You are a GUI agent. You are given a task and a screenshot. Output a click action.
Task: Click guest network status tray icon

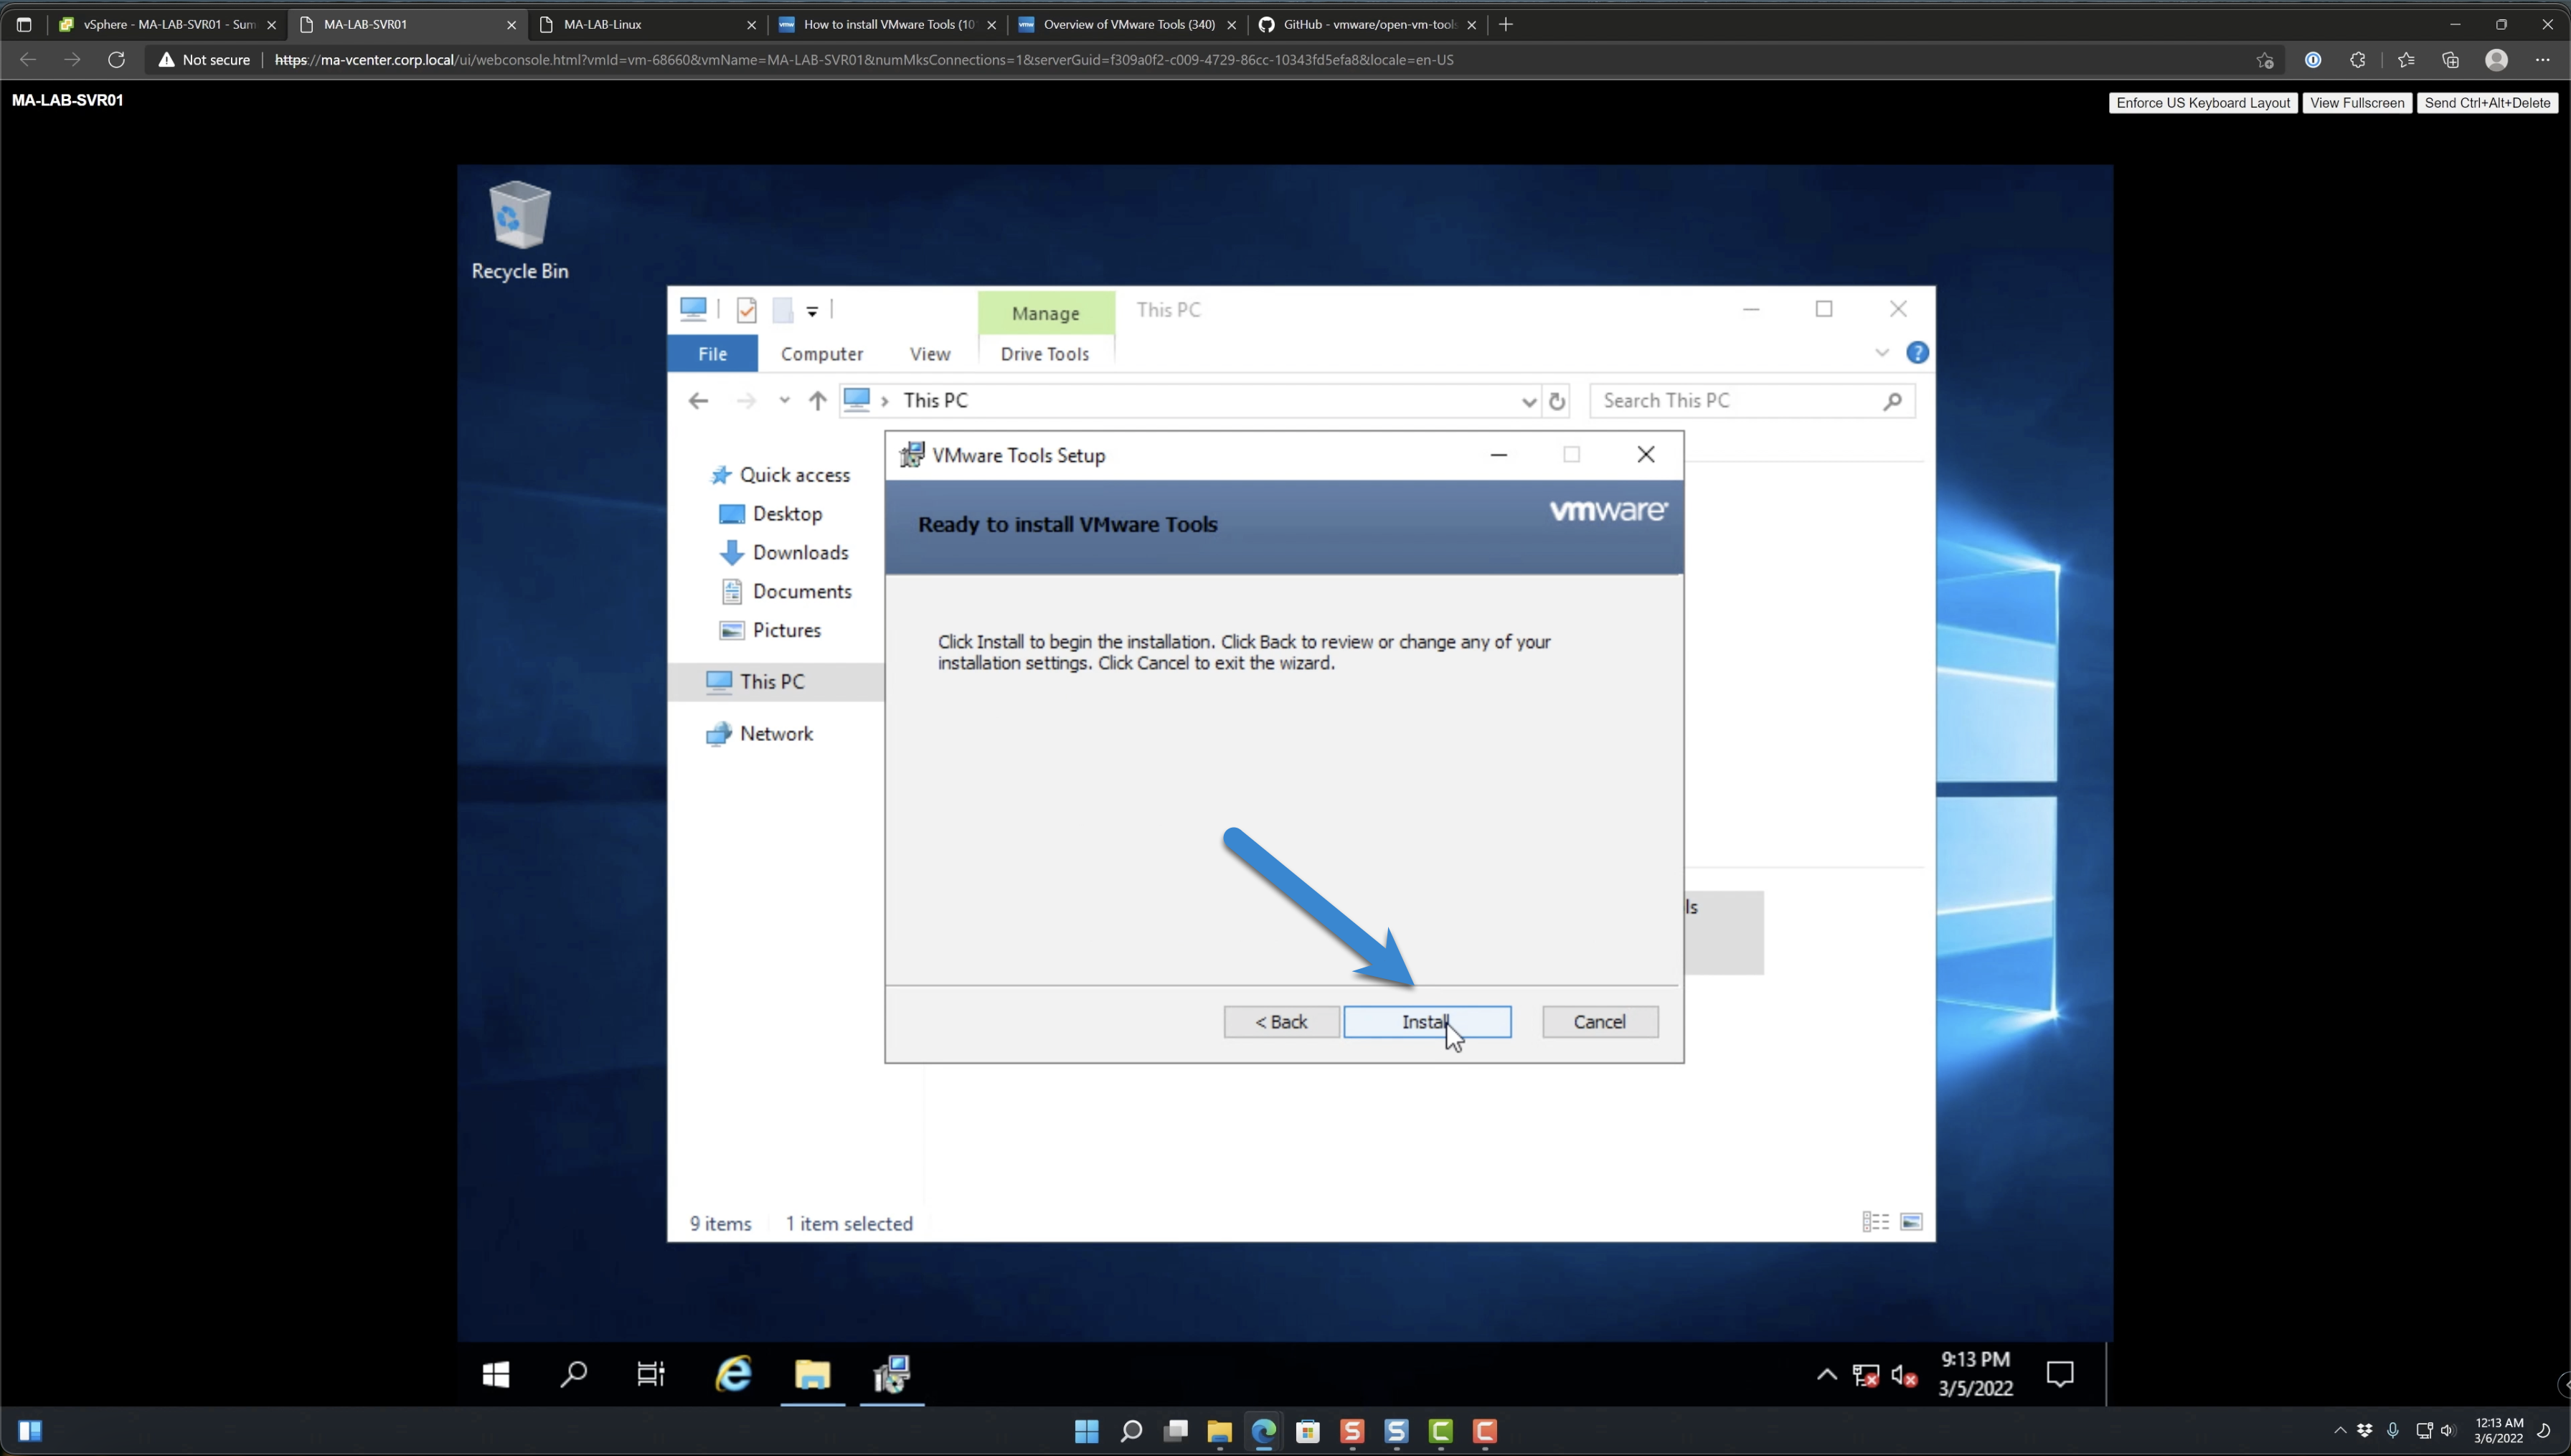pos(1865,1375)
